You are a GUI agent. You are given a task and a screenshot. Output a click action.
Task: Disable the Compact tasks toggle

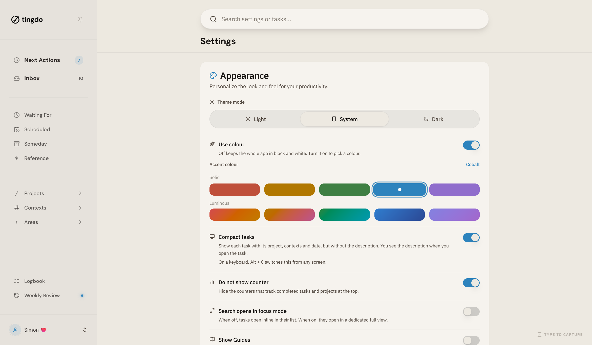tap(471, 238)
